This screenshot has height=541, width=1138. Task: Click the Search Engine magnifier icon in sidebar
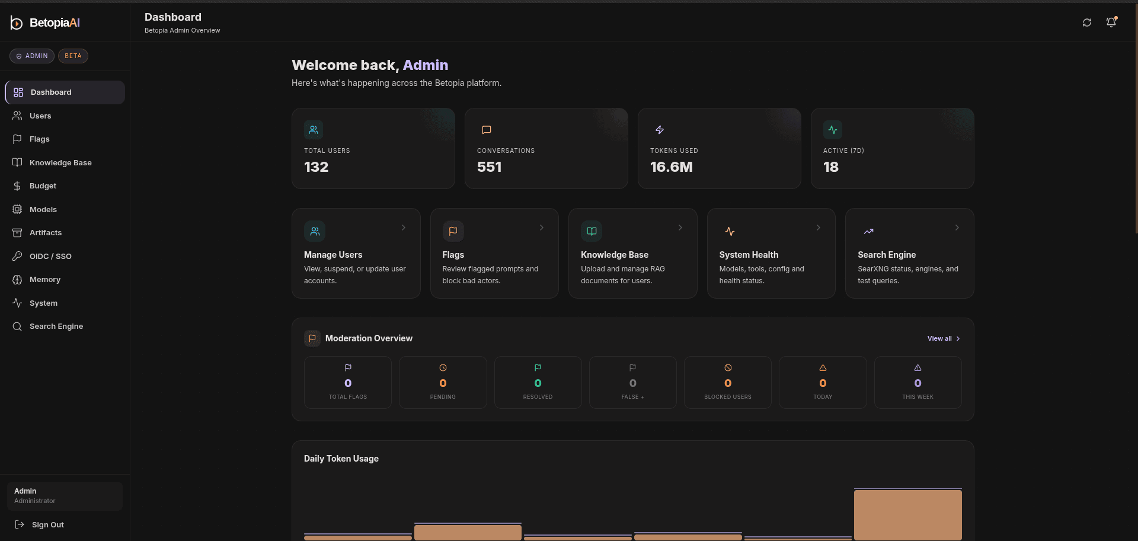point(17,326)
